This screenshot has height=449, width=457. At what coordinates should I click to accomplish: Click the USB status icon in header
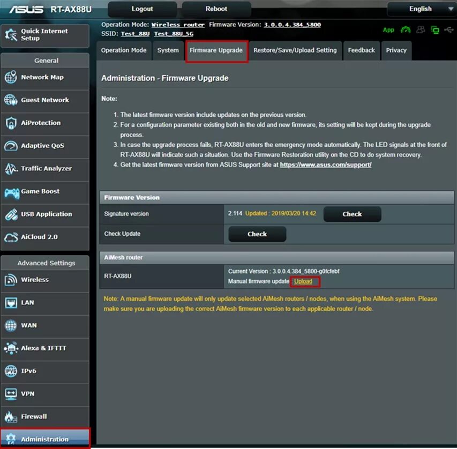[x=449, y=30]
